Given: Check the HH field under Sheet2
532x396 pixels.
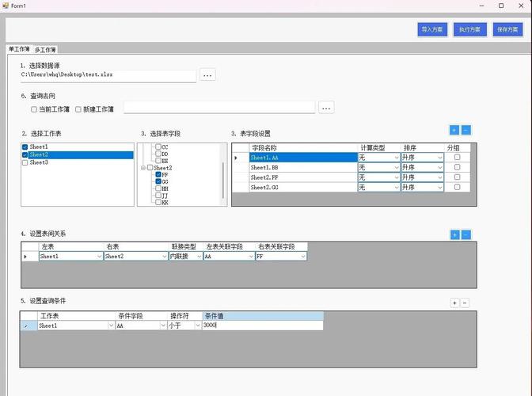Looking at the screenshot, I should 158,188.
